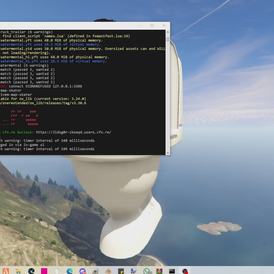Click 'watermental_hi.yft uses 48.0 MiB' physical memory line
Image resolution: width=274 pixels, height=274 pixels.
pyautogui.click(x=54, y=57)
